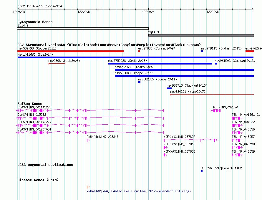The width and height of the screenshot is (262, 200).
Task: Click the TSN|NM_001261401 gene glyph
Action: (x=237, y=118)
